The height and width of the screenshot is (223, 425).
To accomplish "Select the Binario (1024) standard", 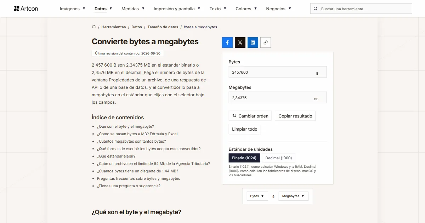I will click(x=244, y=158).
